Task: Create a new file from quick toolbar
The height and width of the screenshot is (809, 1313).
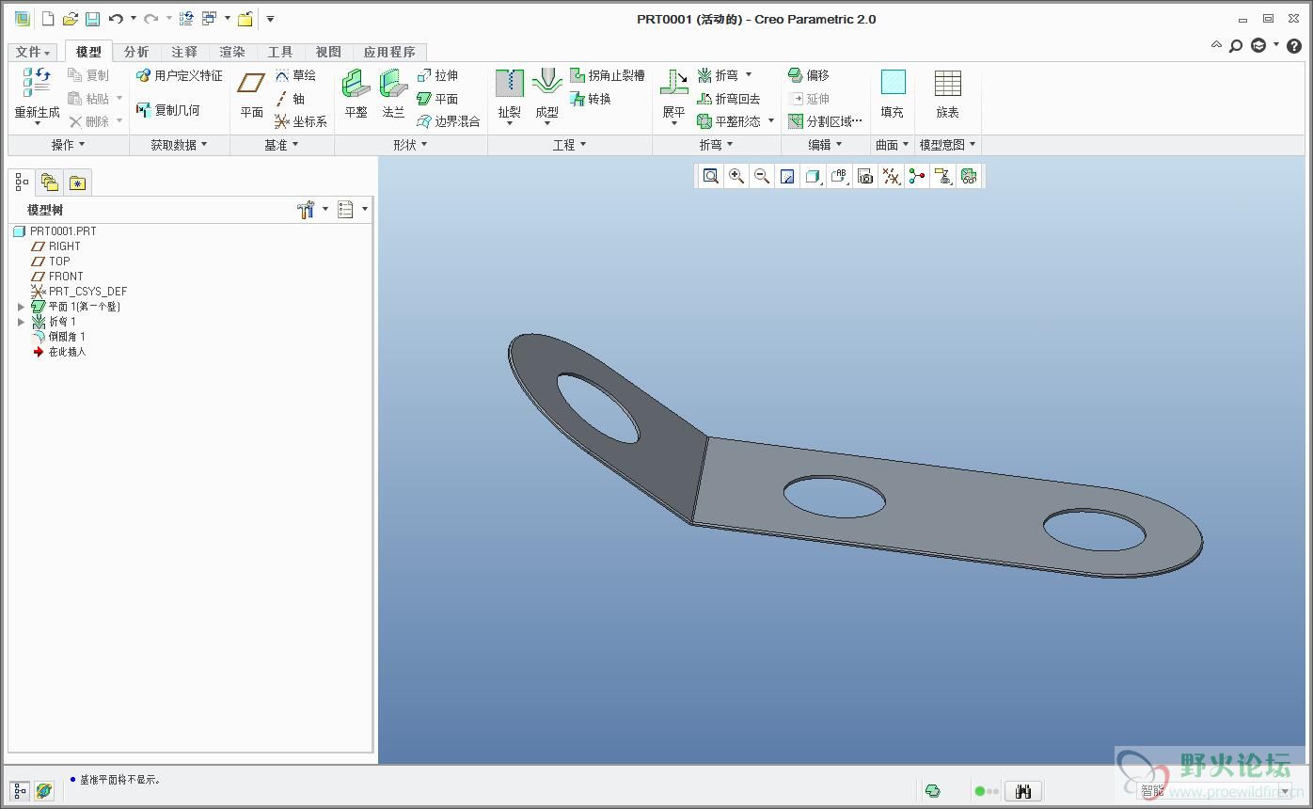Action: (x=49, y=19)
